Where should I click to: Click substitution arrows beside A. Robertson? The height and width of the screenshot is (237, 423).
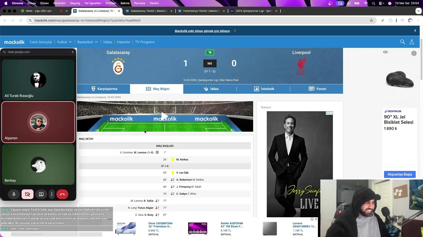click(173, 180)
